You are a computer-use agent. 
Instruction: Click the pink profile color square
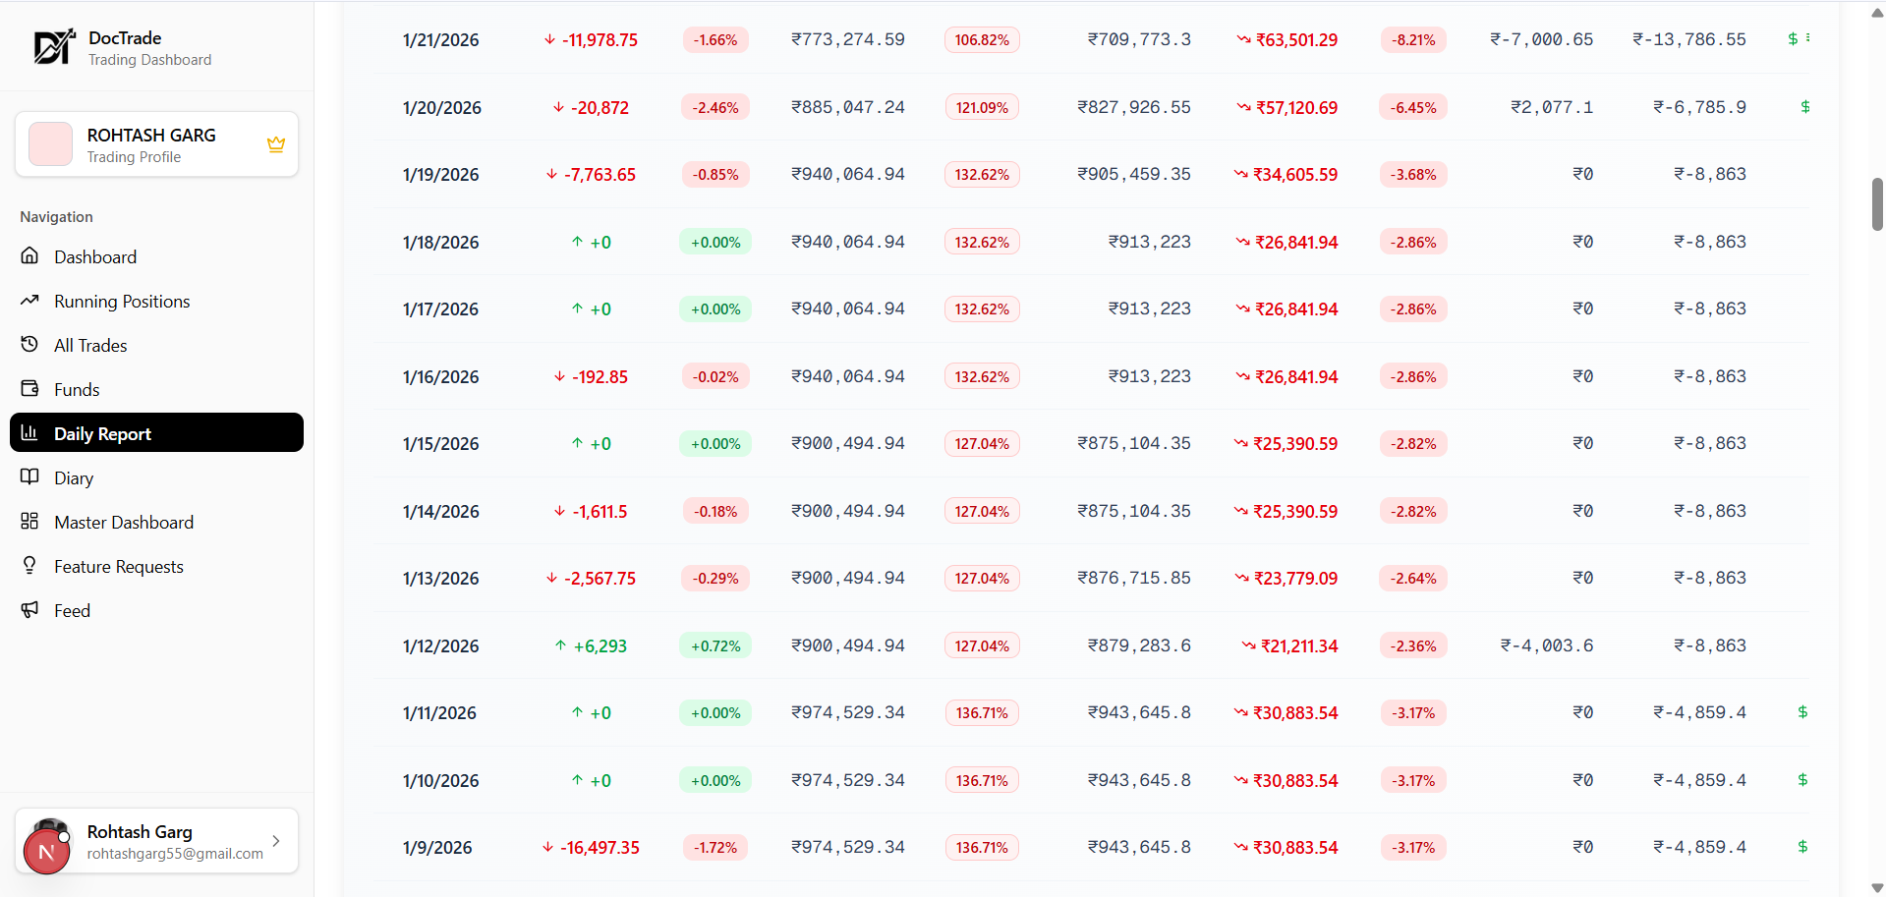click(x=51, y=144)
